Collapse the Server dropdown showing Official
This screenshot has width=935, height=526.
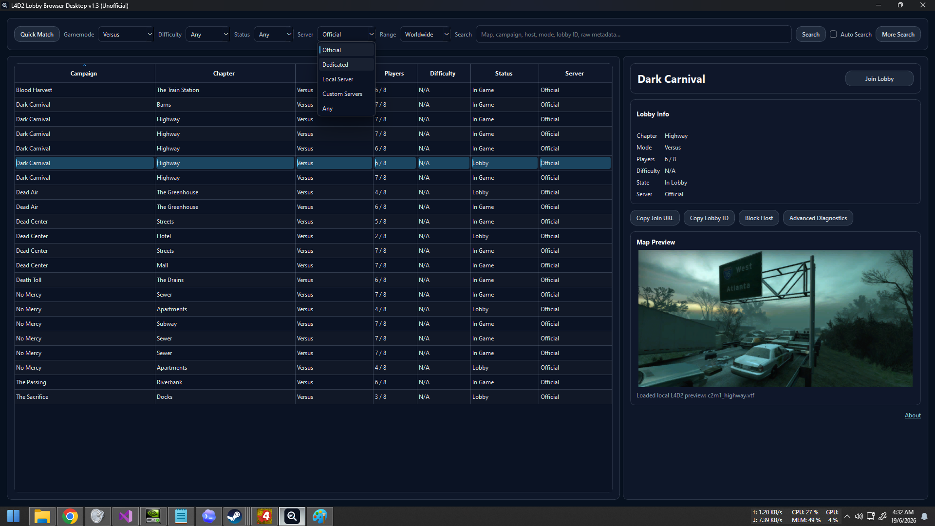tap(346, 34)
